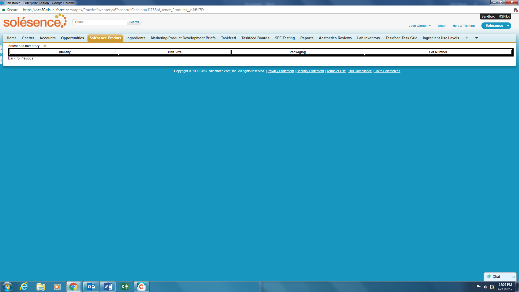Open the Lab Inventory tab
The height and width of the screenshot is (292, 519).
tap(368, 38)
